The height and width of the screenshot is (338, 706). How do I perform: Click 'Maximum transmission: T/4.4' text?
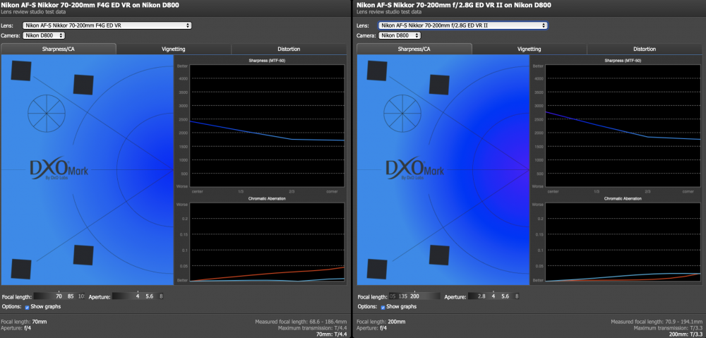312,328
